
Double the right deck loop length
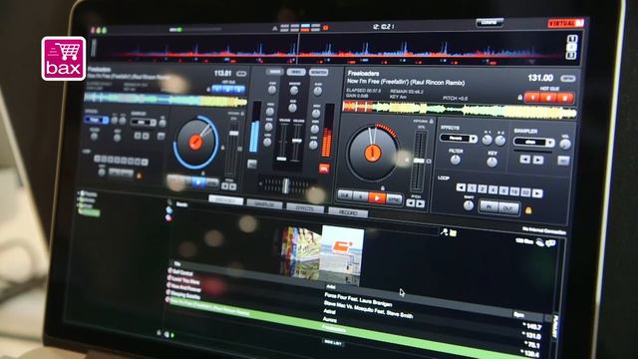537,193
